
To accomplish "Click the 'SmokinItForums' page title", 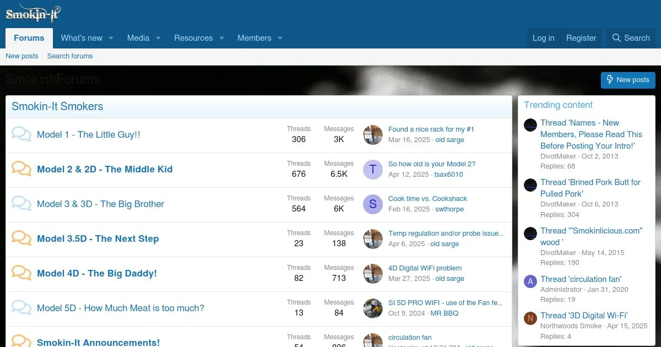I will click(x=53, y=79).
